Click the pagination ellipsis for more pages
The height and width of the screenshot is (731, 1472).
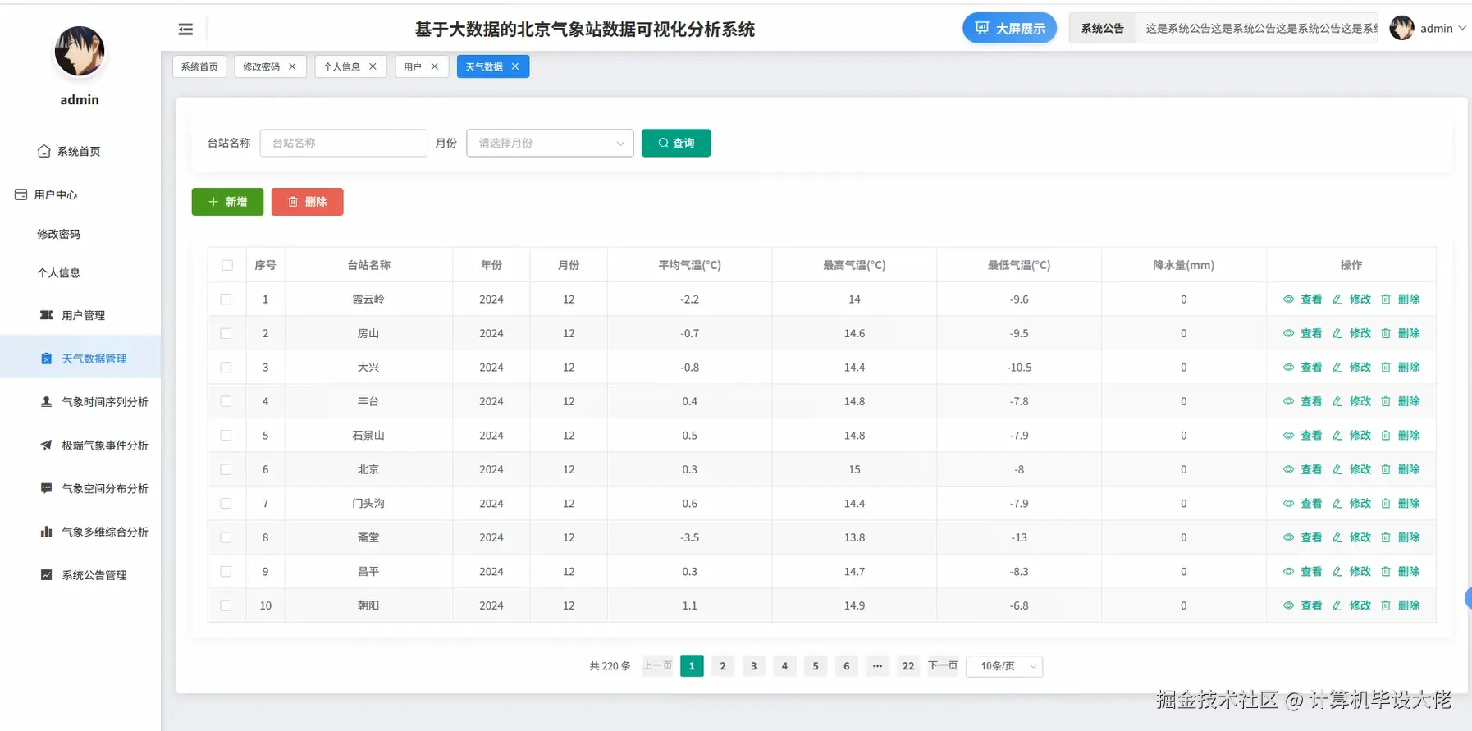point(877,666)
